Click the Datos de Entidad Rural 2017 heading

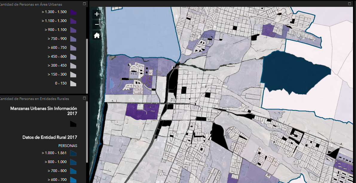click(50, 137)
